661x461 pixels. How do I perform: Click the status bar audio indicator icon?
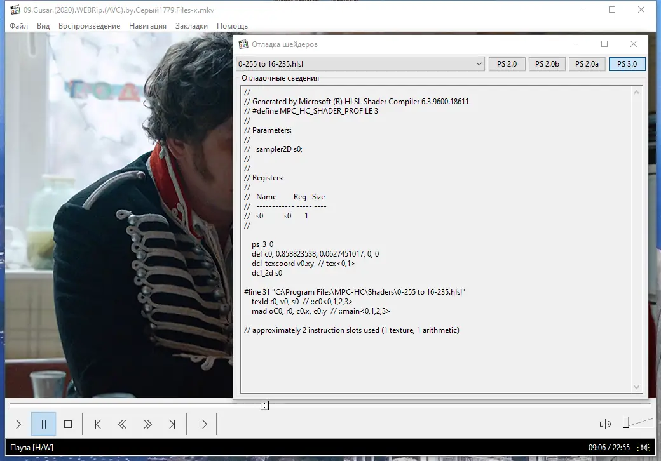643,448
